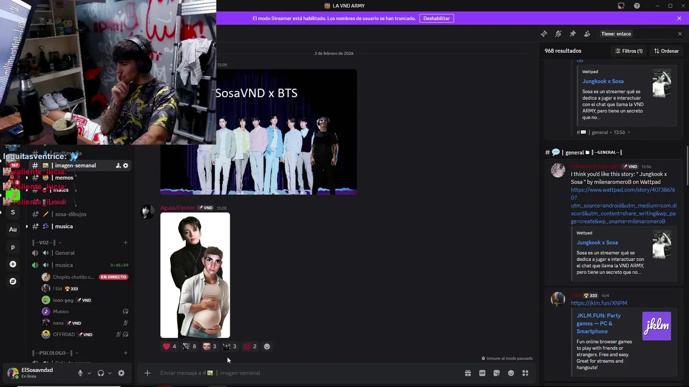Open the Help question mark icon
The image size is (689, 387).
[x=637, y=6]
